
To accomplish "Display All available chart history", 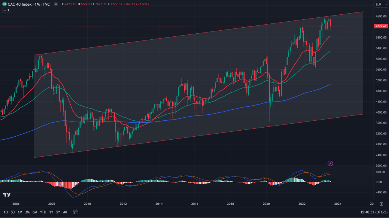I will [x=65, y=212].
